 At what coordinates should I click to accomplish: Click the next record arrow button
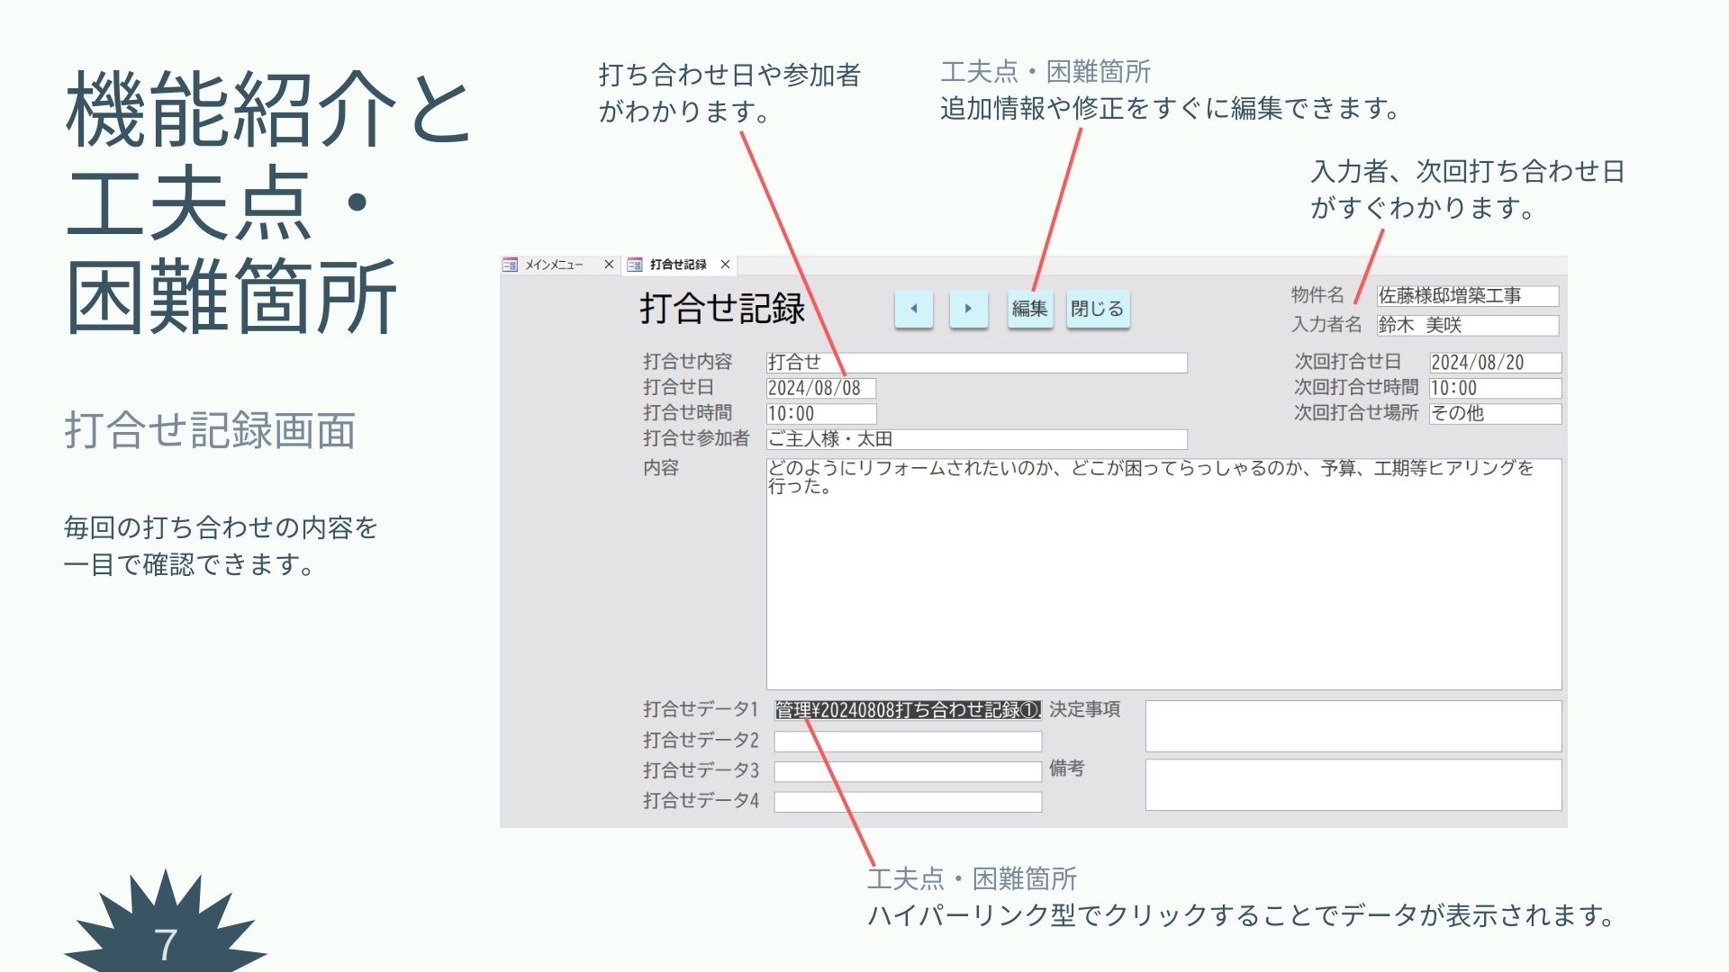coord(968,309)
